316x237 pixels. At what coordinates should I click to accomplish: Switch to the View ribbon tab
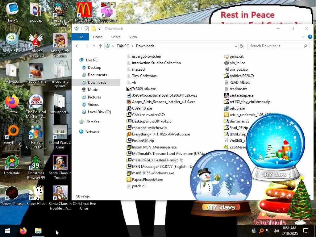(x=133, y=37)
